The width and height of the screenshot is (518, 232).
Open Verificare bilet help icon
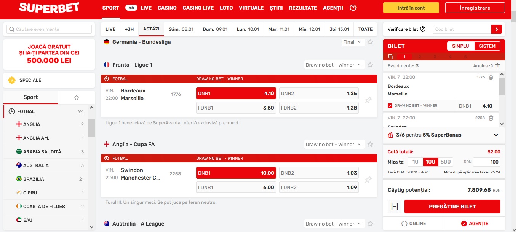423,29
